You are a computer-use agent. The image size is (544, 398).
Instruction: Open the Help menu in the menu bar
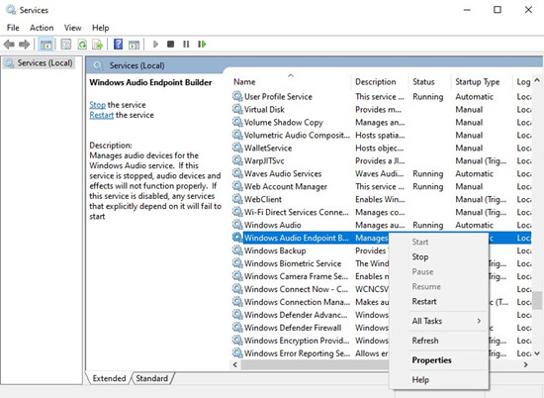(x=100, y=28)
